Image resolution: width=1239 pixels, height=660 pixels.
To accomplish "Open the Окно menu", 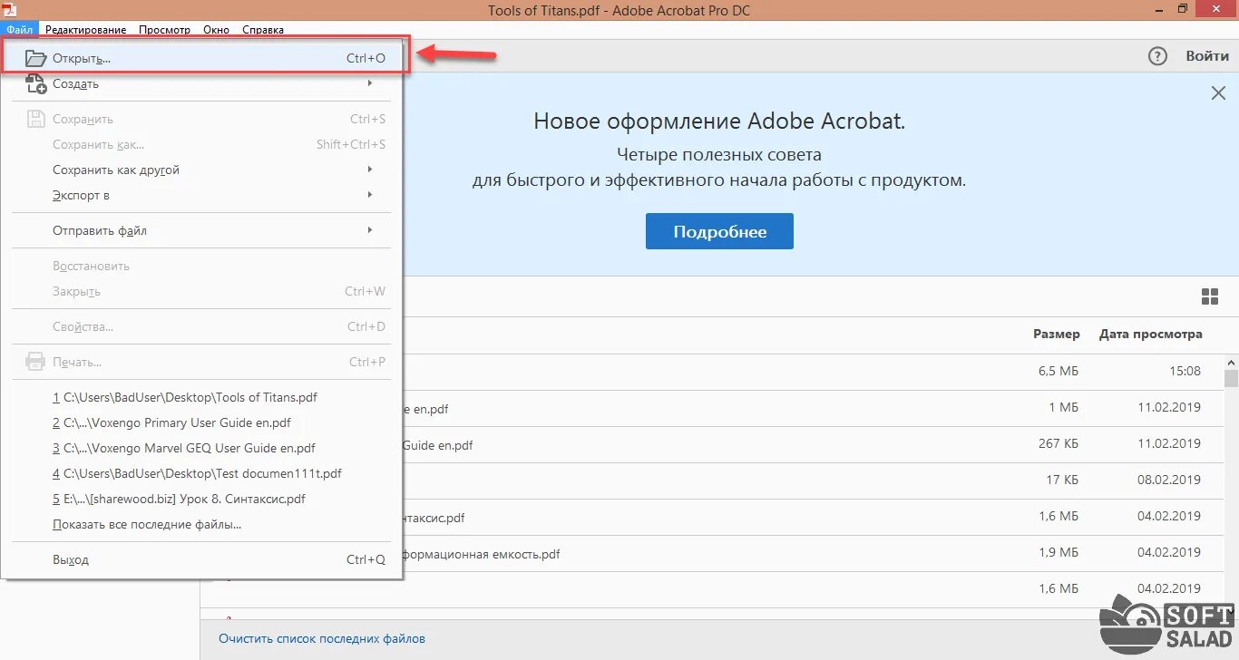I will tap(216, 29).
